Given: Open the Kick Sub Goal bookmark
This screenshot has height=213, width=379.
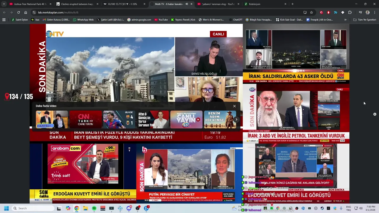Looking at the screenshot, I should click(x=289, y=20).
